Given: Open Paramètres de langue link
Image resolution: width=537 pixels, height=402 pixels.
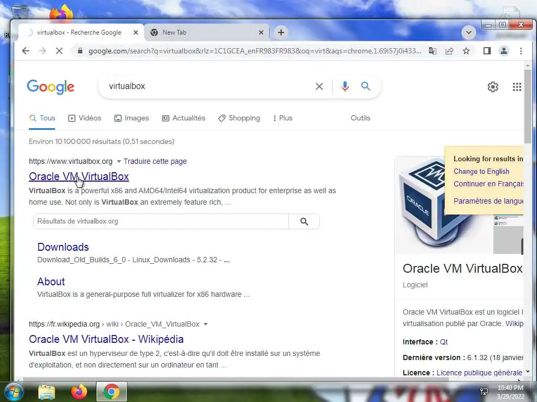Looking at the screenshot, I should 488,201.
